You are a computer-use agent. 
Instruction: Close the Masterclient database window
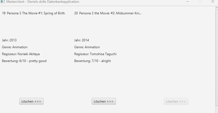[x=212, y=2]
